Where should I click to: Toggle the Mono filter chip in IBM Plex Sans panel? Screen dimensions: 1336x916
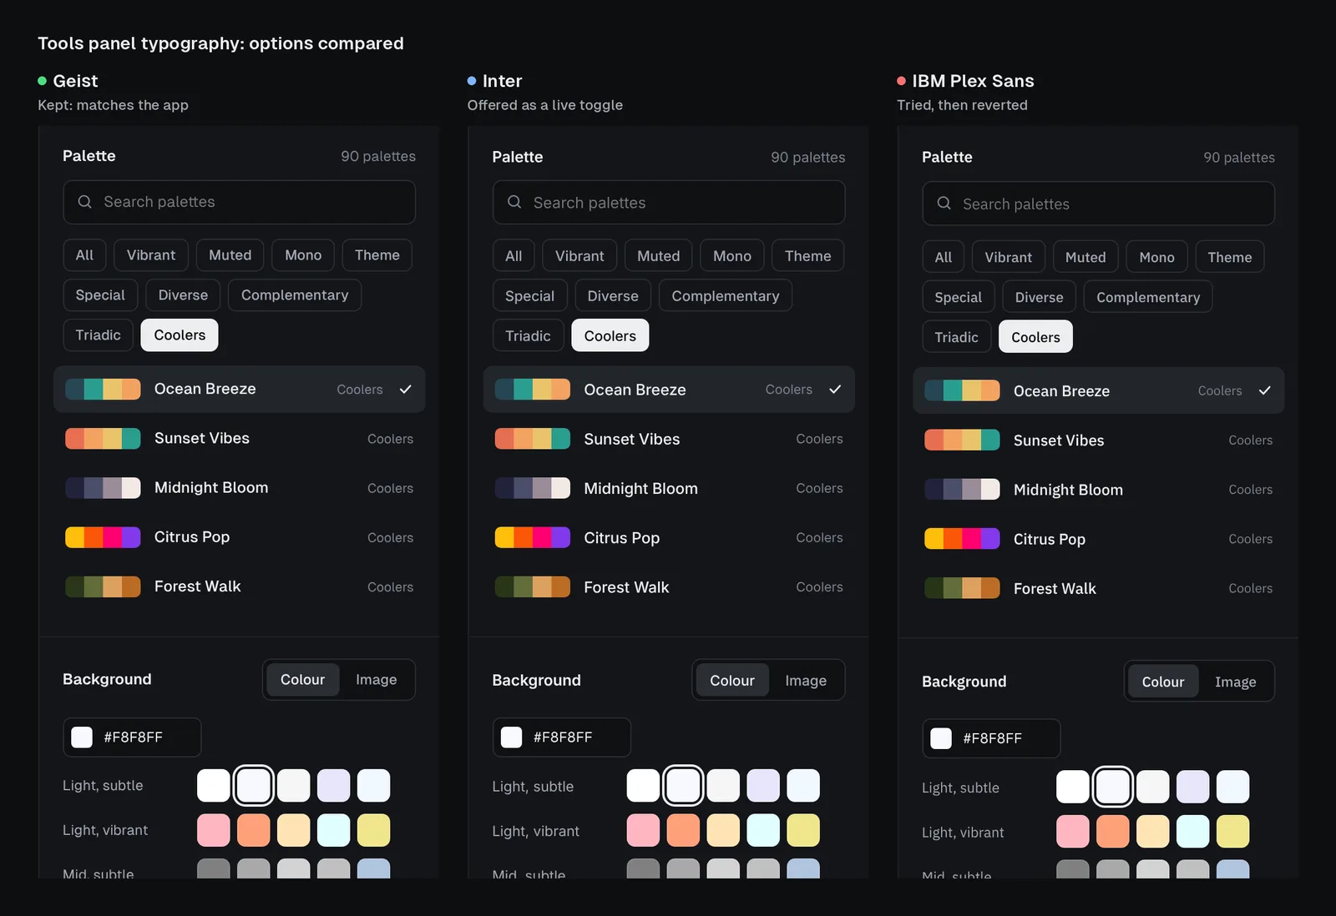click(x=1157, y=258)
